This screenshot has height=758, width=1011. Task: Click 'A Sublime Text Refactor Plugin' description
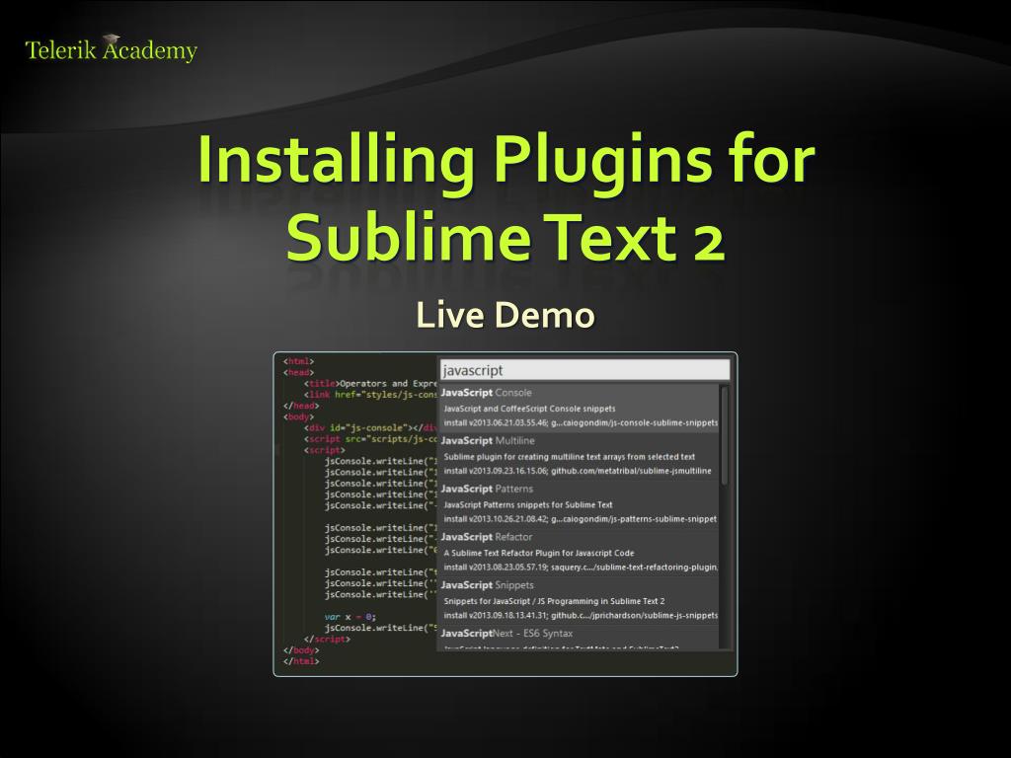(x=539, y=553)
